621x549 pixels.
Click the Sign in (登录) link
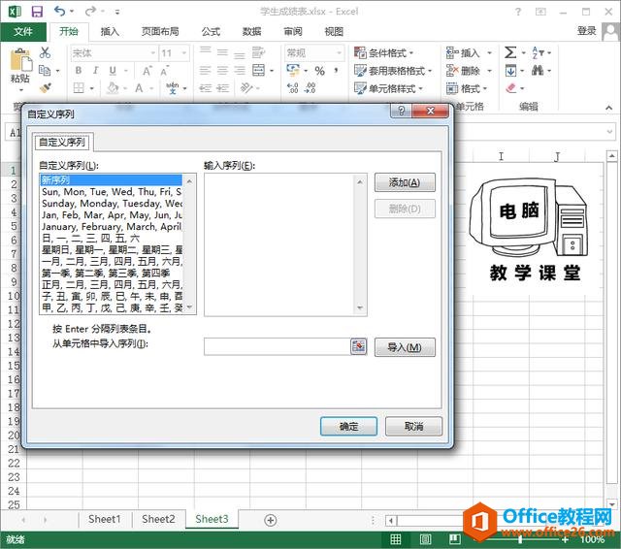click(x=586, y=31)
